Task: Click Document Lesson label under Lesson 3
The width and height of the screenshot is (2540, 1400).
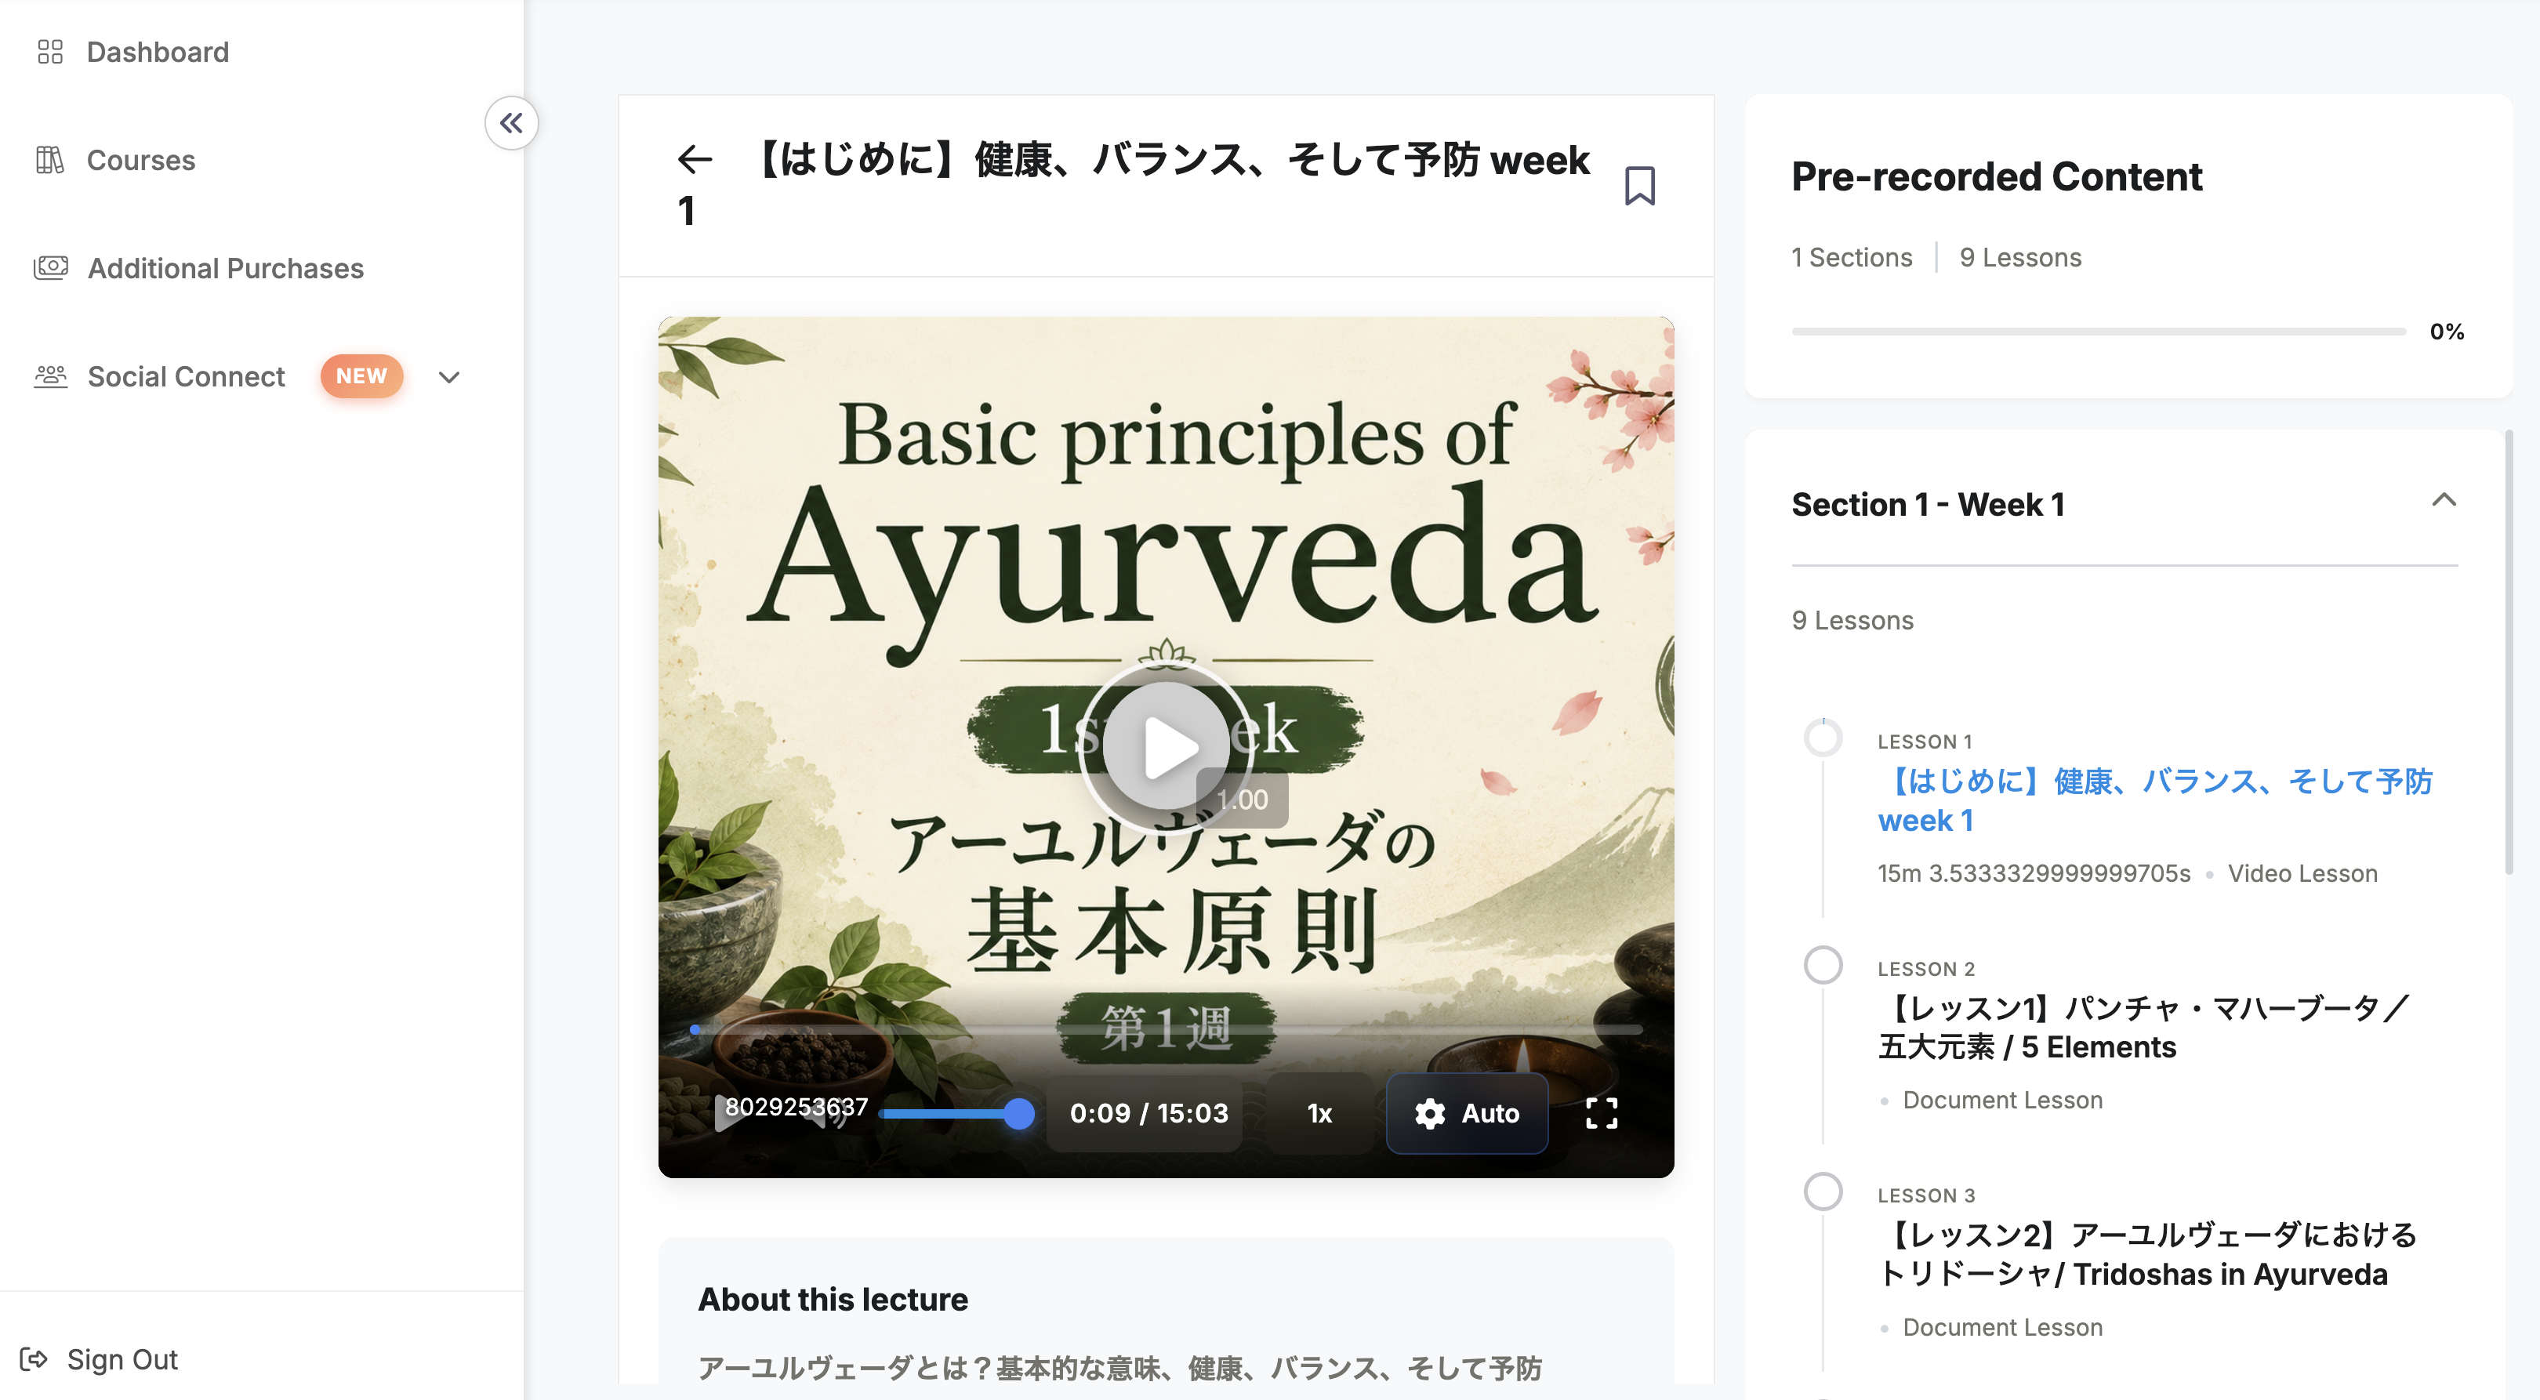Action: 2003,1327
